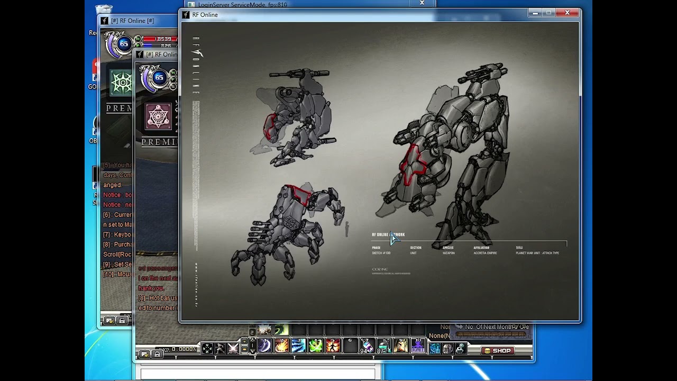The width and height of the screenshot is (677, 381).
Task: Switch hotbar page with the up arrow
Action: (x=252, y=340)
